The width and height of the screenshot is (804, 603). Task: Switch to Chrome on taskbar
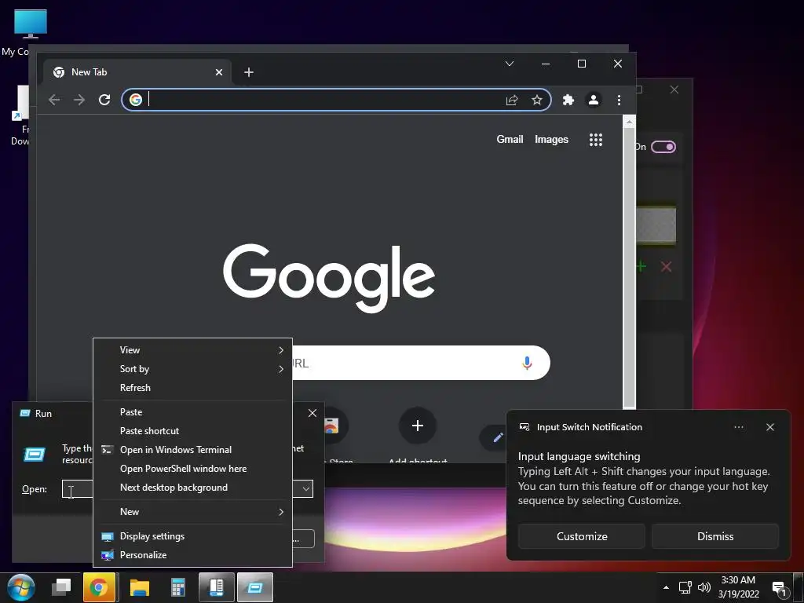(x=99, y=587)
